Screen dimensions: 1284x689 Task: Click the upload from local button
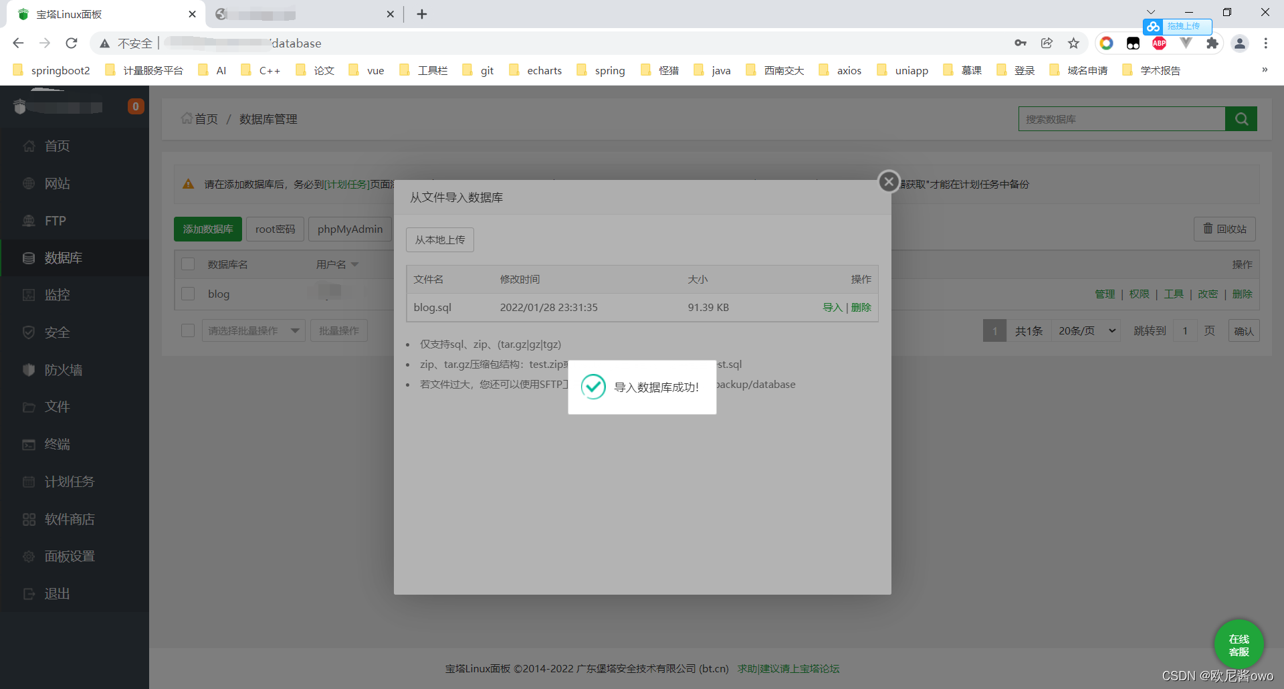[x=439, y=239]
